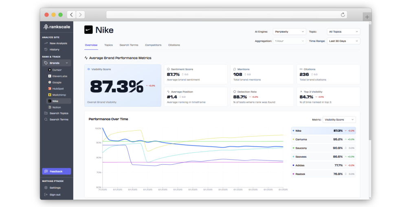This screenshot has width=417, height=207.
Task: Open a new browser tab with plus
Action: tap(367, 17)
